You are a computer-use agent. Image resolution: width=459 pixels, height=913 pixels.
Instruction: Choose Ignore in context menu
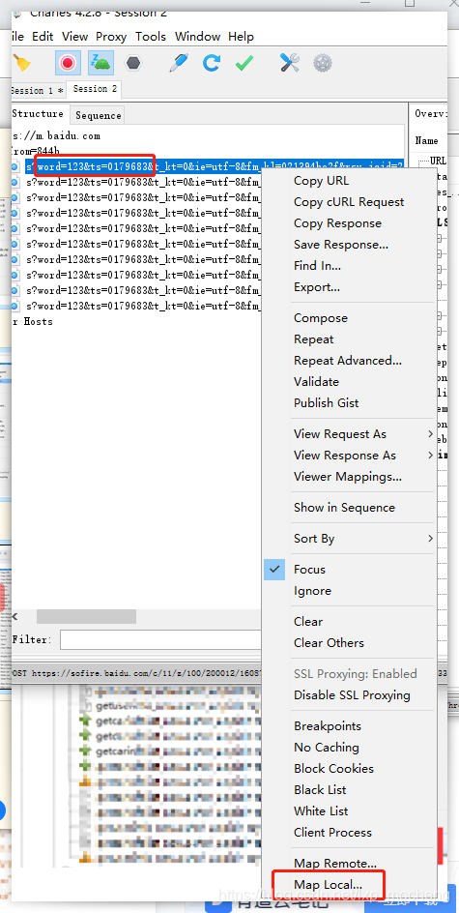[x=312, y=591]
